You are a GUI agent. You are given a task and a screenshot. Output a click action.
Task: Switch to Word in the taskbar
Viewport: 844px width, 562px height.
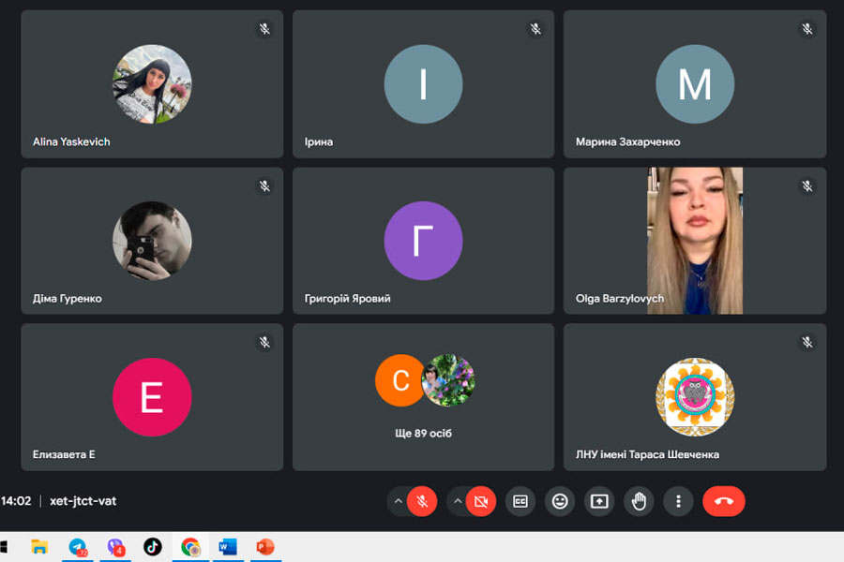(x=228, y=547)
